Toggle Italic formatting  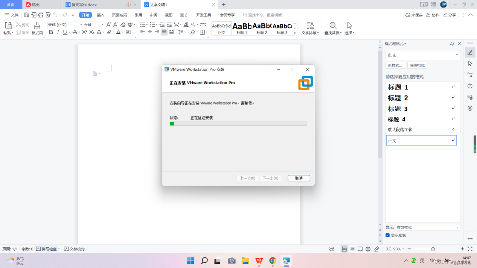[x=58, y=32]
